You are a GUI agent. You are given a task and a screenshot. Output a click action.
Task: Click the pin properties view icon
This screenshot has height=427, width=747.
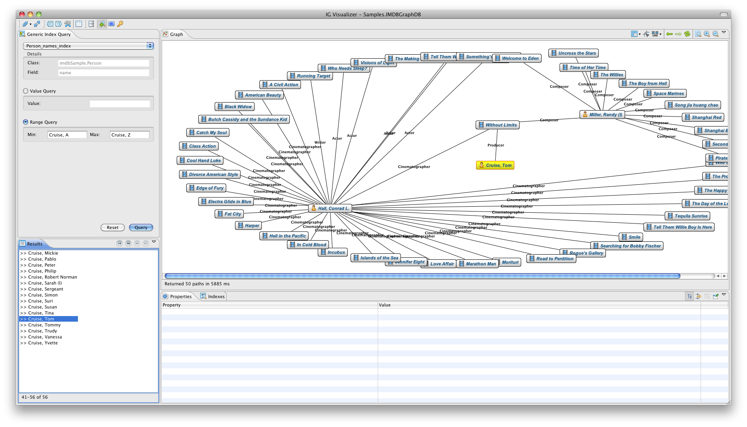(715, 297)
